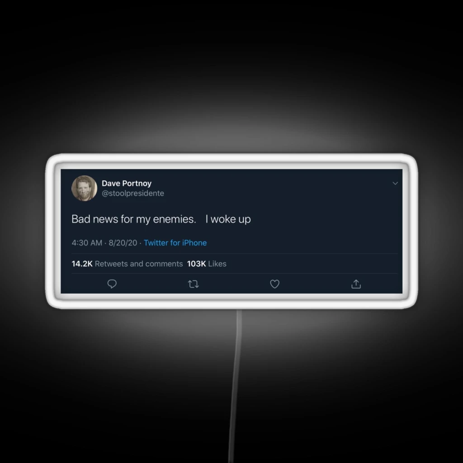This screenshot has height=463, width=463.
Task: View the 14.2K Retweets and comments list
Action: pyautogui.click(x=127, y=264)
